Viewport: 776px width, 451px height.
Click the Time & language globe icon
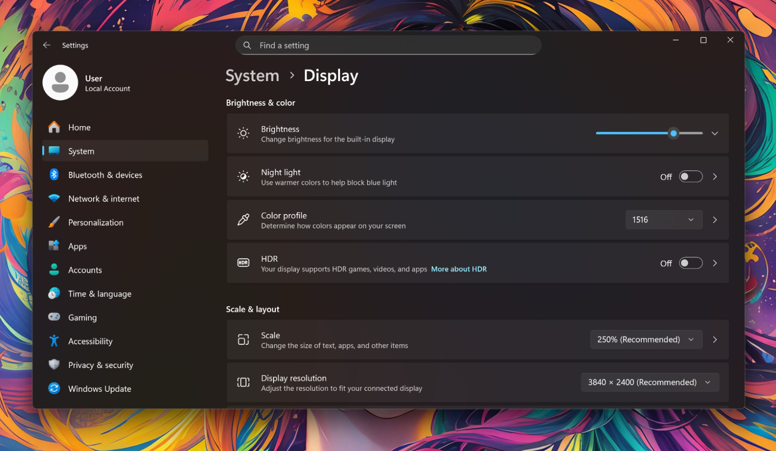pyautogui.click(x=54, y=294)
